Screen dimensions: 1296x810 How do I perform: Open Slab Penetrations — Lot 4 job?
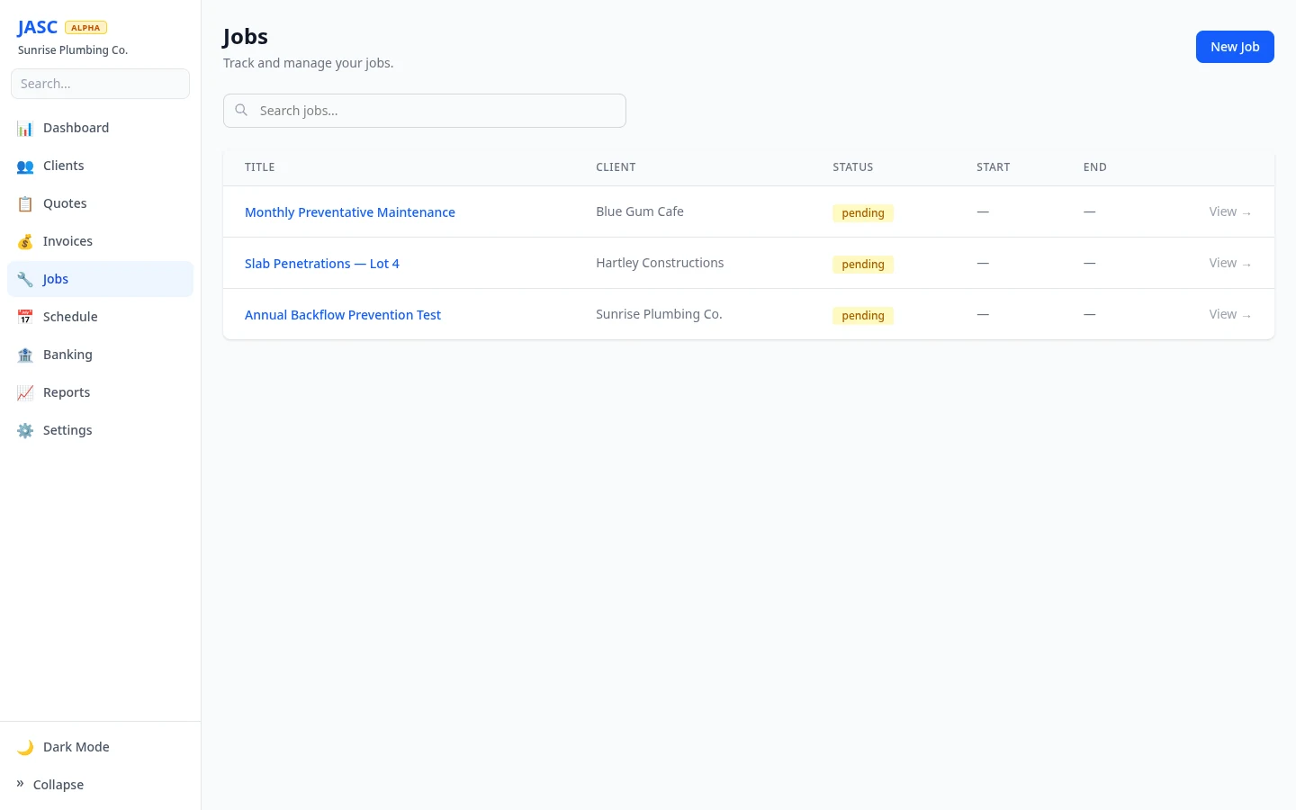point(322,264)
